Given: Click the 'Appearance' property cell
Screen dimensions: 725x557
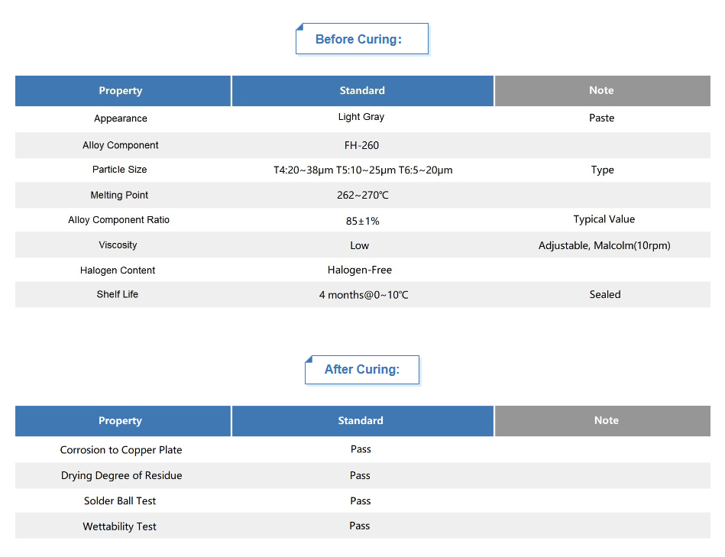Looking at the screenshot, I should point(121,118).
